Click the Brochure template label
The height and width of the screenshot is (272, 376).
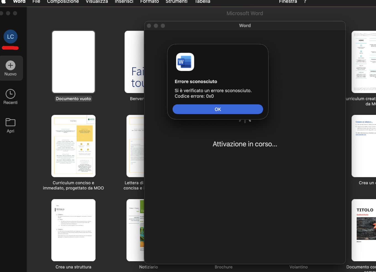click(x=224, y=267)
